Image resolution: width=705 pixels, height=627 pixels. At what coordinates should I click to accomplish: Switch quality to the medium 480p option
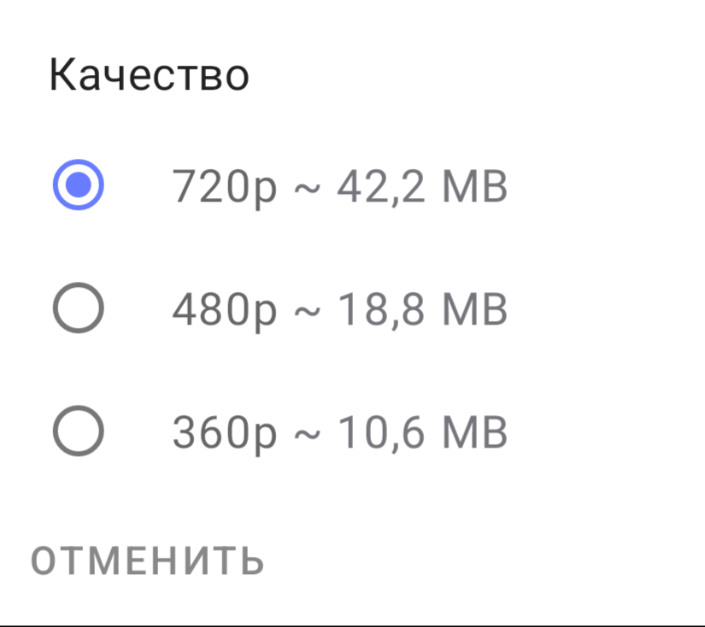[x=79, y=308]
